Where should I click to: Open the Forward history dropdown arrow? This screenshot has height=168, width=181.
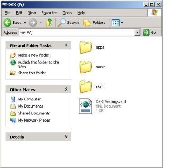point(41,23)
